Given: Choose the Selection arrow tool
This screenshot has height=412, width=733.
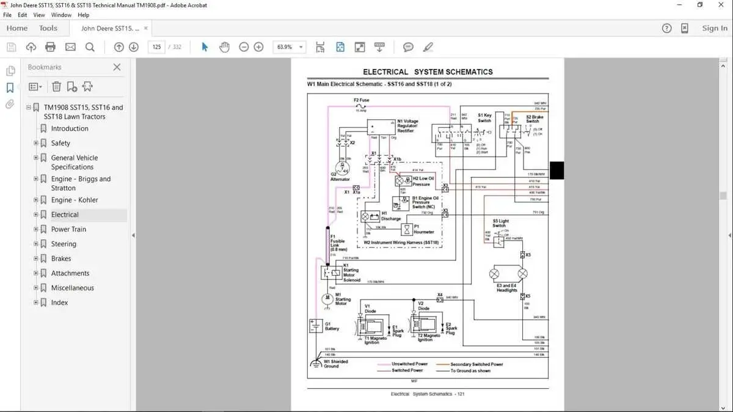Looking at the screenshot, I should coord(205,47).
